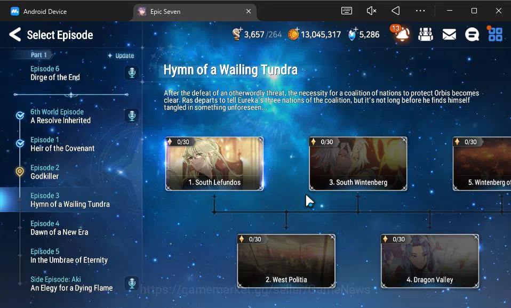Open the inventory backpack icon

[425, 34]
